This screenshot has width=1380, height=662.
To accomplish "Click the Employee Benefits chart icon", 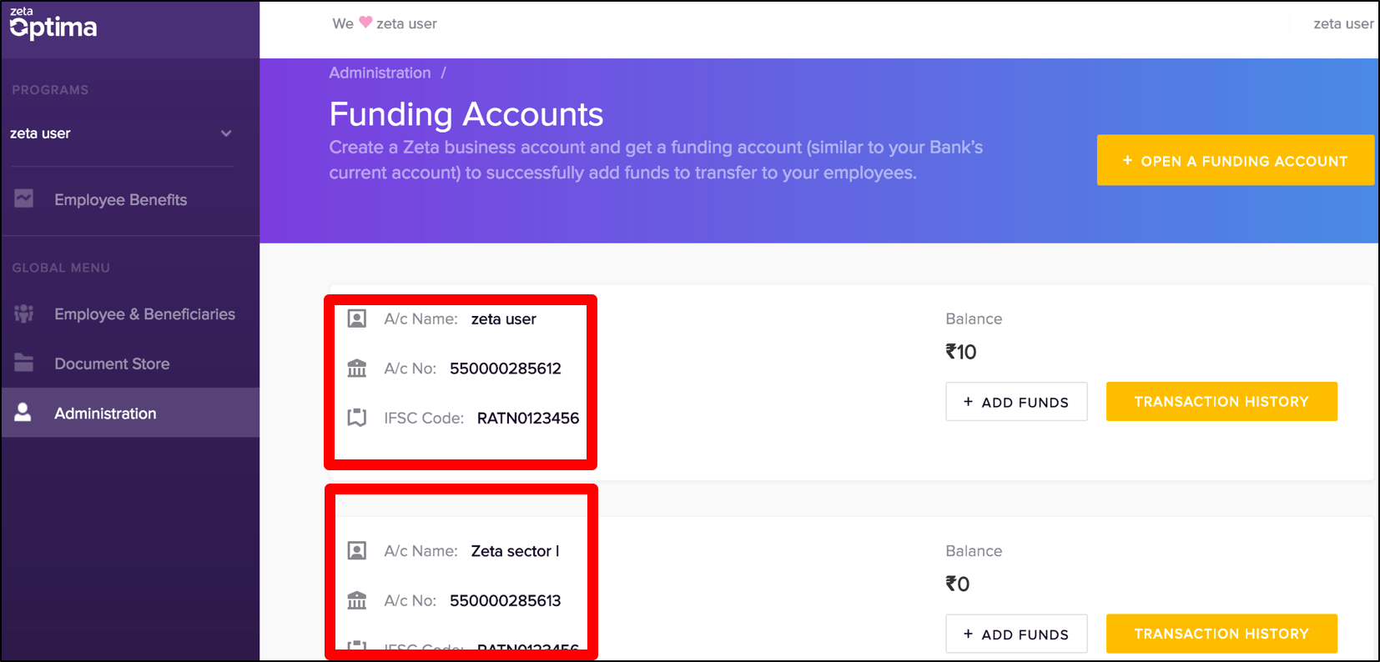I will tap(24, 198).
